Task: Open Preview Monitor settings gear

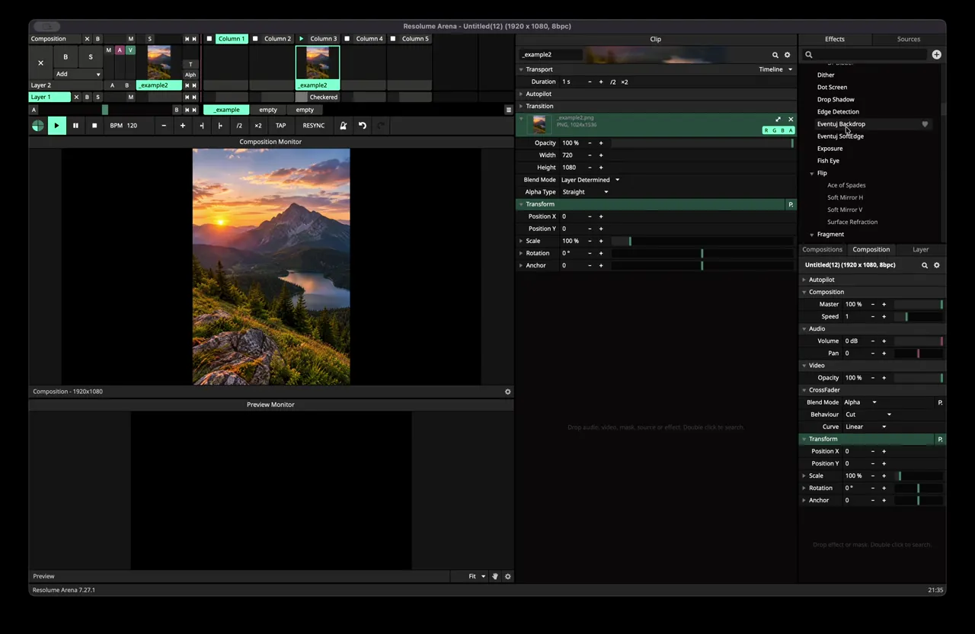Action: pos(508,576)
